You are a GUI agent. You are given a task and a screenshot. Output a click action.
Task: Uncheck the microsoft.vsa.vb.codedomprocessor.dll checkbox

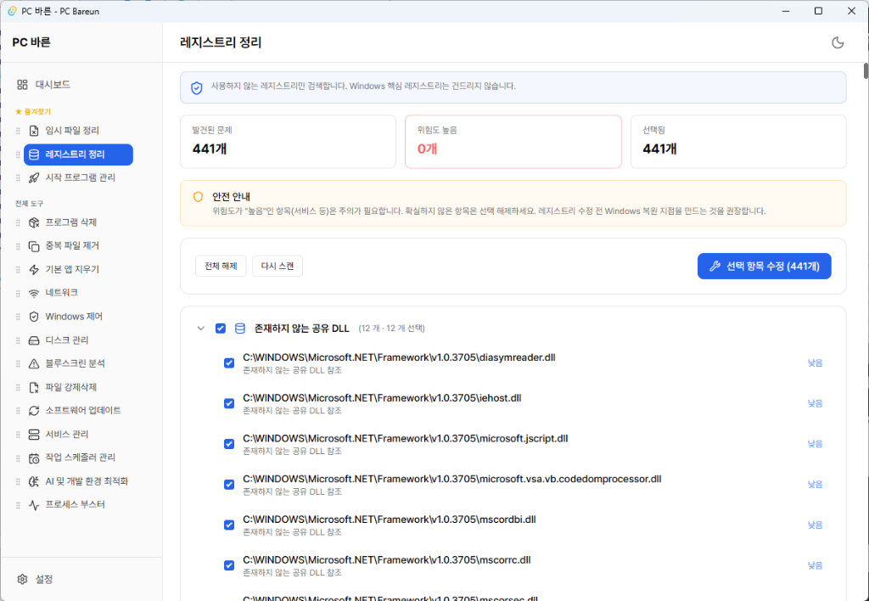229,485
